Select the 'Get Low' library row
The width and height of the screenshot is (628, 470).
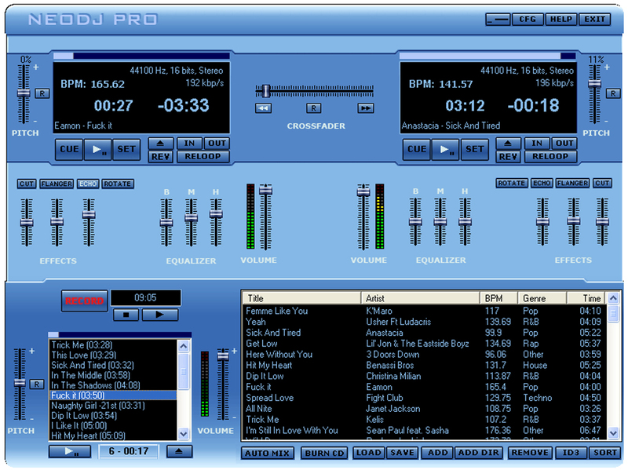point(425,344)
